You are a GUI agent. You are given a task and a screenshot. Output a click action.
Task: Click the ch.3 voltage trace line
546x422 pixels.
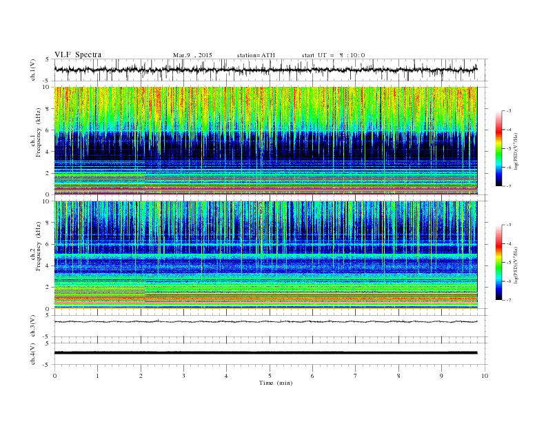(x=265, y=321)
